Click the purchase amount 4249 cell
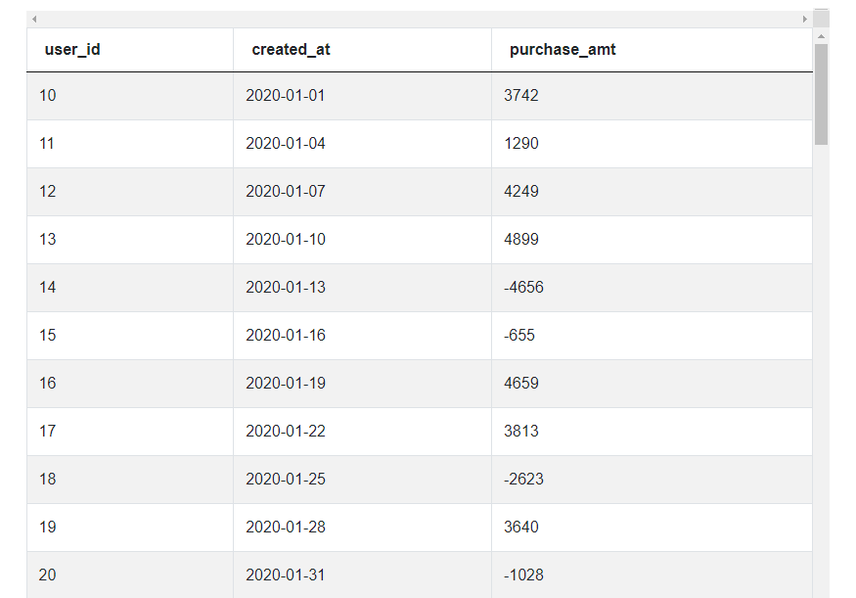Image resolution: width=856 pixels, height=598 pixels. click(521, 191)
